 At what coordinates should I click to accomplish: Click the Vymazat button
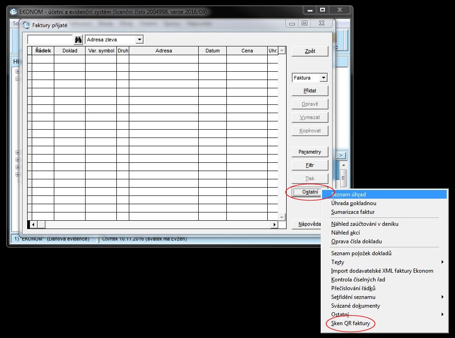click(310, 118)
